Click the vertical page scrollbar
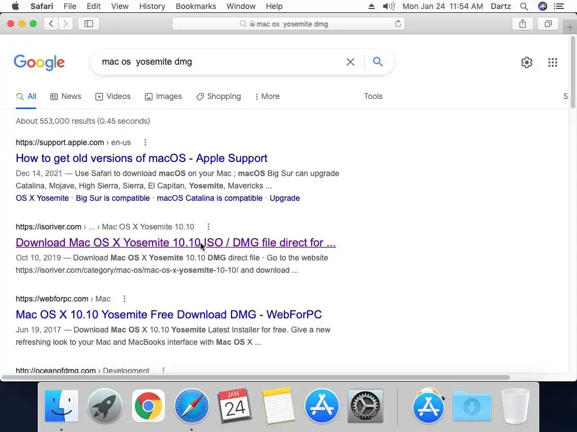This screenshot has width=577, height=432. [573, 74]
